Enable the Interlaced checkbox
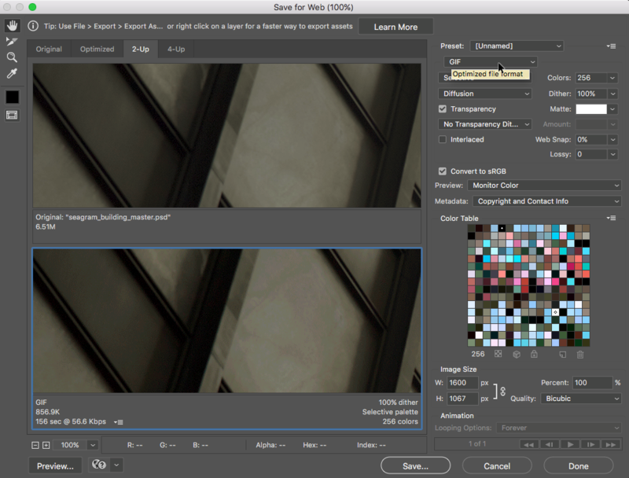Viewport: 629px width, 478px height. coord(443,140)
